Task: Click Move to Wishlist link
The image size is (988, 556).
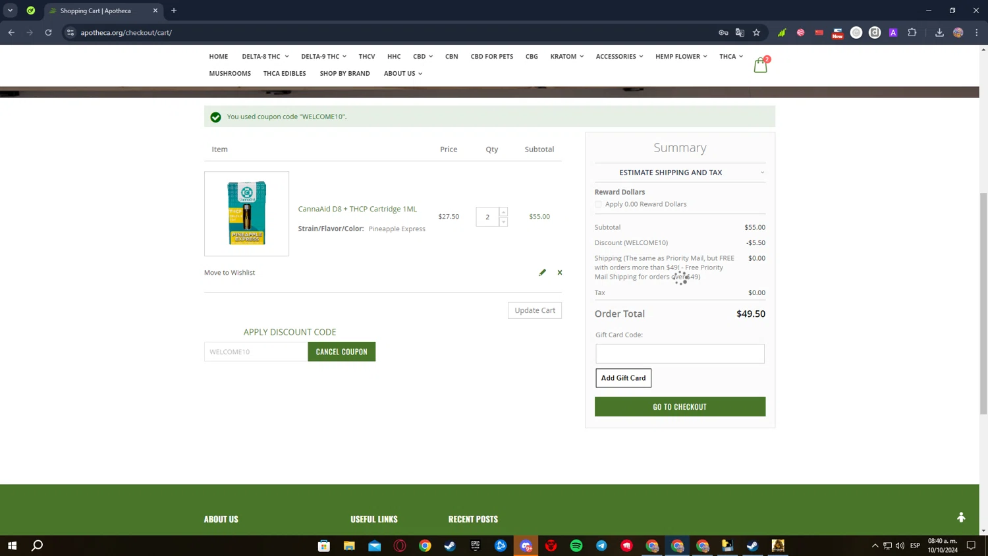Action: pos(229,273)
